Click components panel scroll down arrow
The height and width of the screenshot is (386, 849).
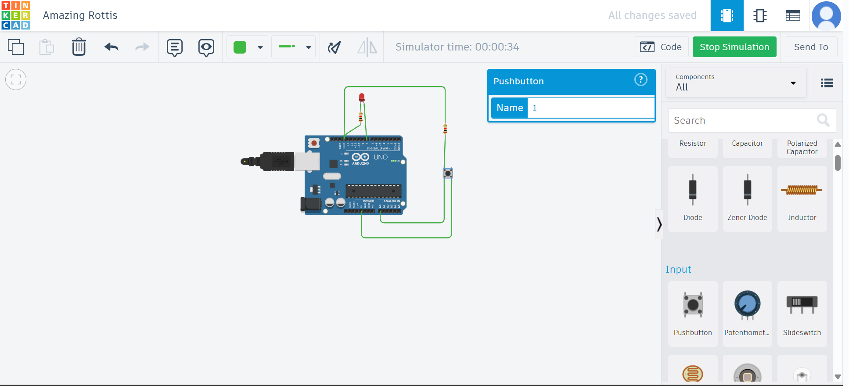[838, 377]
